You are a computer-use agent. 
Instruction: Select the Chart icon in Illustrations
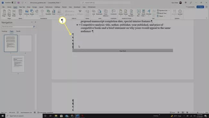point(54,12)
